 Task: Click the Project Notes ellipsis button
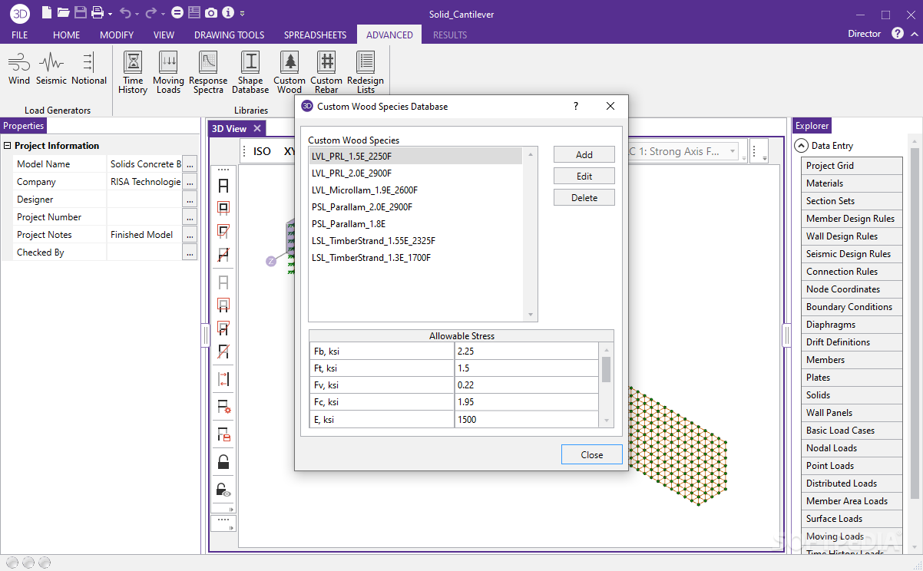[x=190, y=234]
